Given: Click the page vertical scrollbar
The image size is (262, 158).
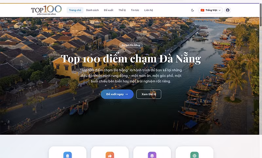Looking at the screenshot, I should (x=261, y=15).
